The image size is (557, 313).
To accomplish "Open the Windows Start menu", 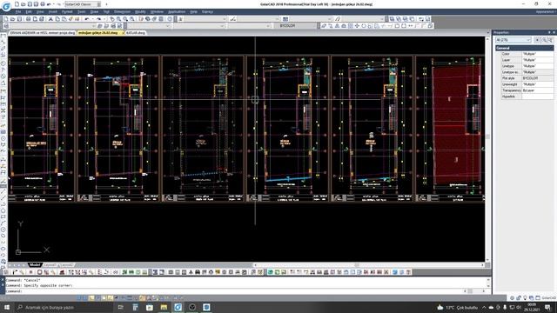I will coord(6,307).
